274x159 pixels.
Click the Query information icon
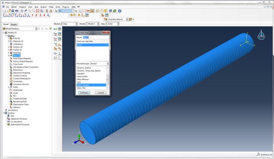120,11
